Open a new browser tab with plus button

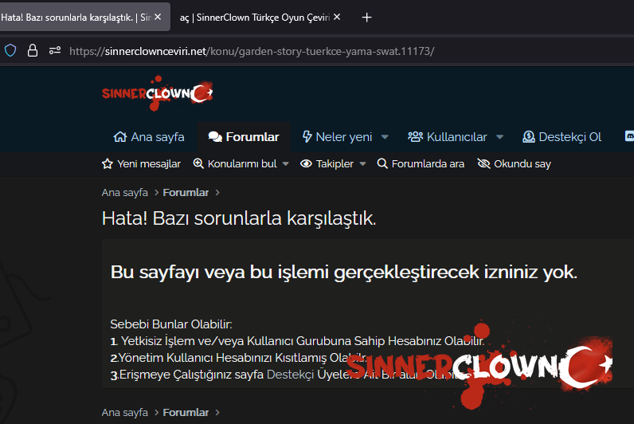(366, 17)
